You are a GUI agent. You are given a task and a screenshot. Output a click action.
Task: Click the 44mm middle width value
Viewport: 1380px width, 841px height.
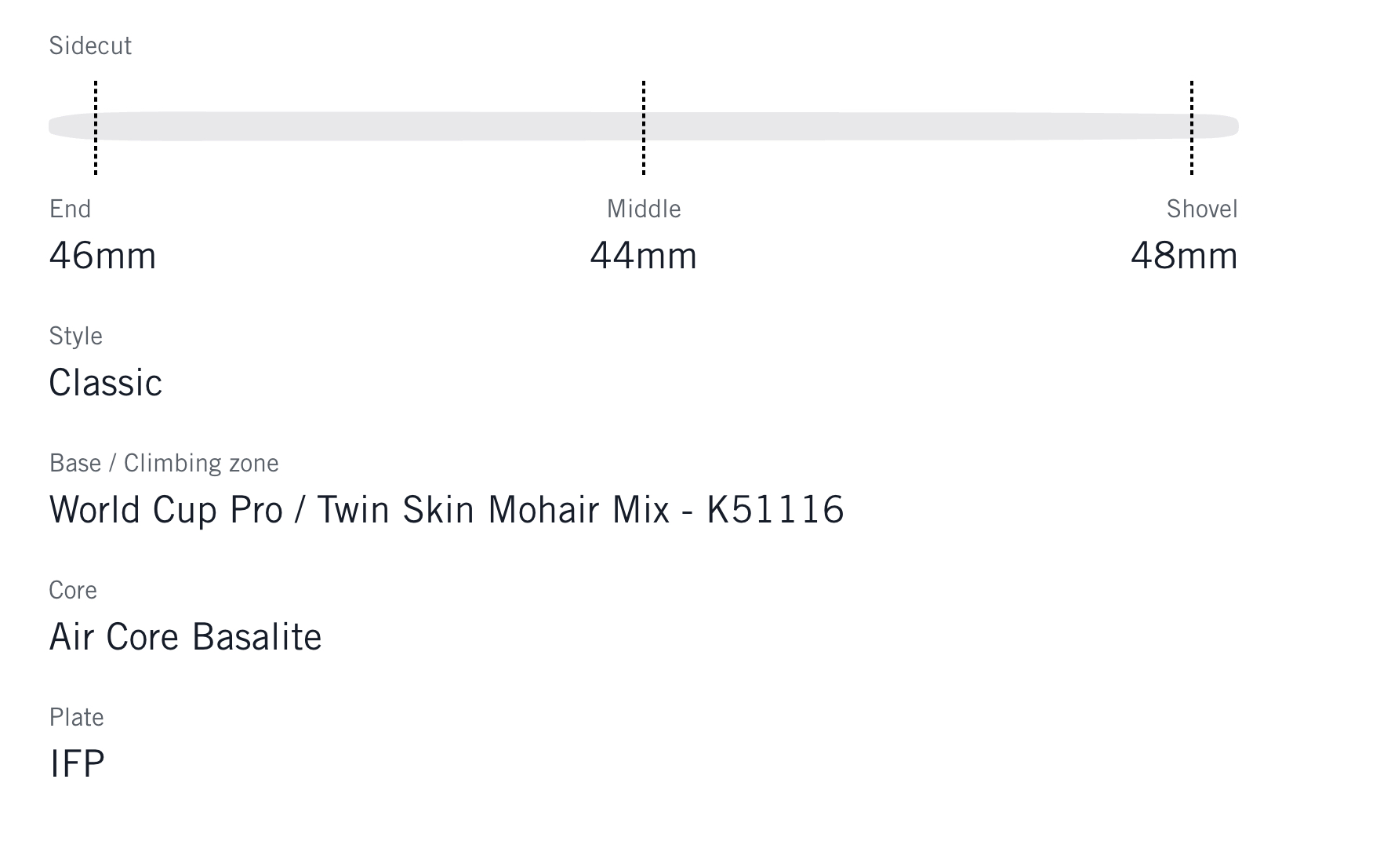(644, 256)
